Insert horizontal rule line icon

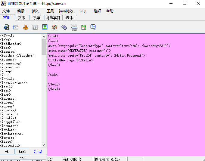pyautogui.click(x=74, y=27)
